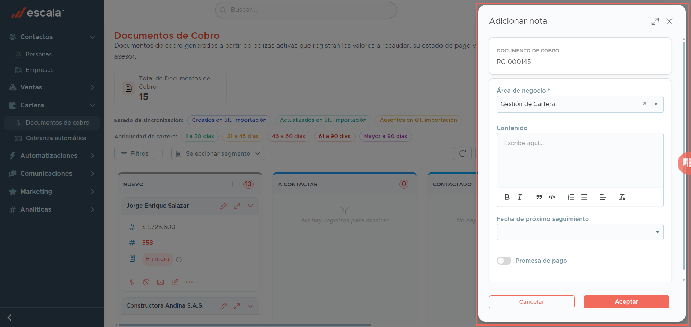Add record in NUEVO column

coord(233,184)
